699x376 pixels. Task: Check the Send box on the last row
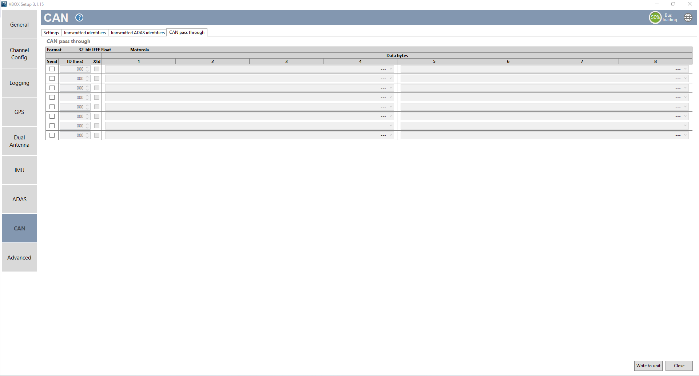[52, 135]
